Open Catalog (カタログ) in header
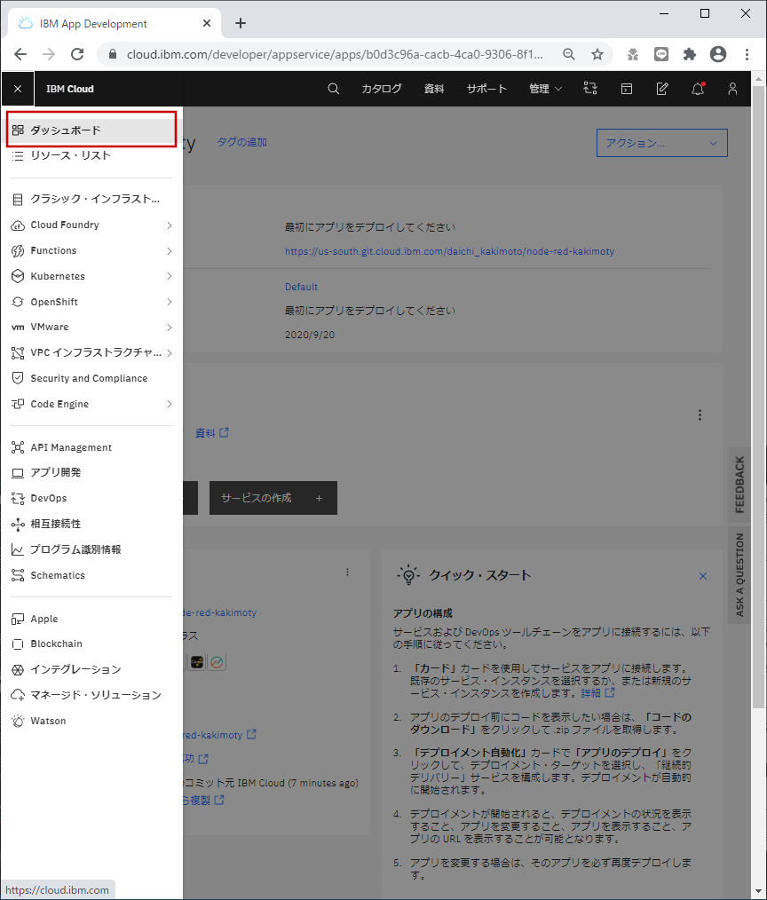The height and width of the screenshot is (900, 767). (x=381, y=89)
